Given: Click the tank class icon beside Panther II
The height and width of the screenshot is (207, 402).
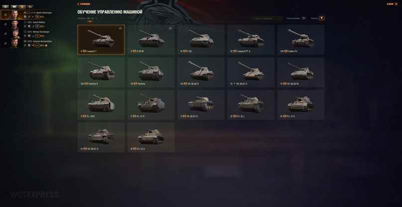Looking at the screenshot, I should click(86, 84).
